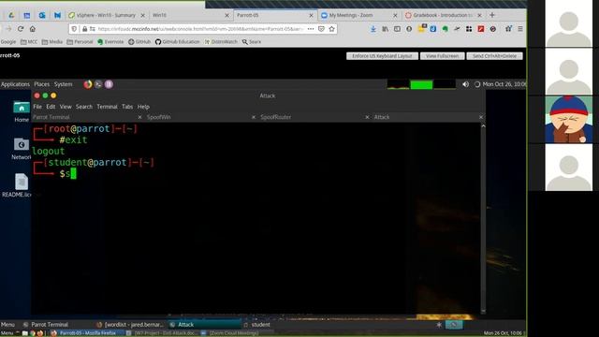599x337 pixels.
Task: Reload the current browser page
Action: tap(21, 29)
